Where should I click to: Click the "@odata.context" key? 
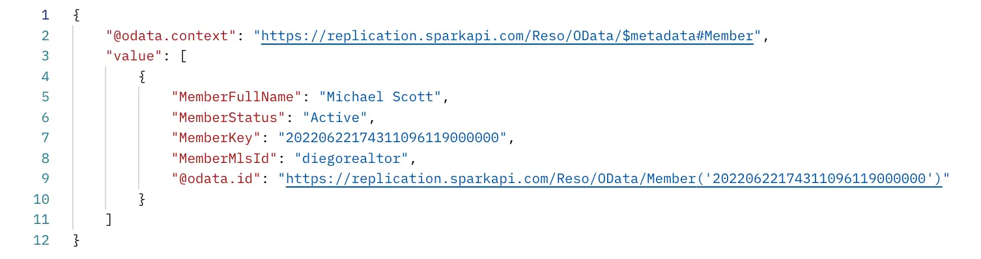click(x=171, y=36)
